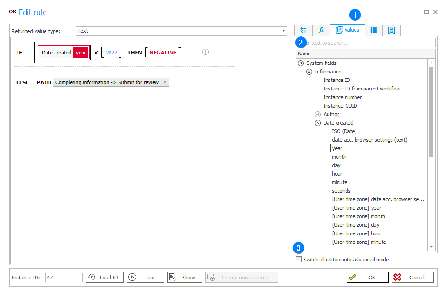Click the Cancel button
Viewport: 447px width, 296px height.
tap(412, 277)
